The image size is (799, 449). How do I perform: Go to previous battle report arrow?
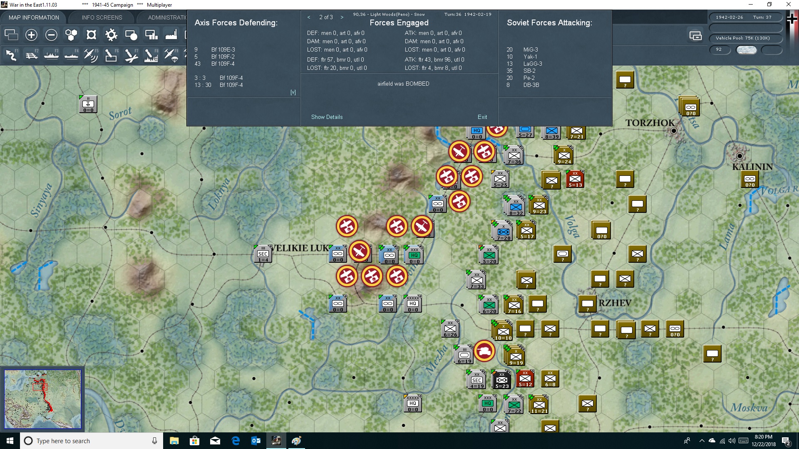tap(309, 17)
